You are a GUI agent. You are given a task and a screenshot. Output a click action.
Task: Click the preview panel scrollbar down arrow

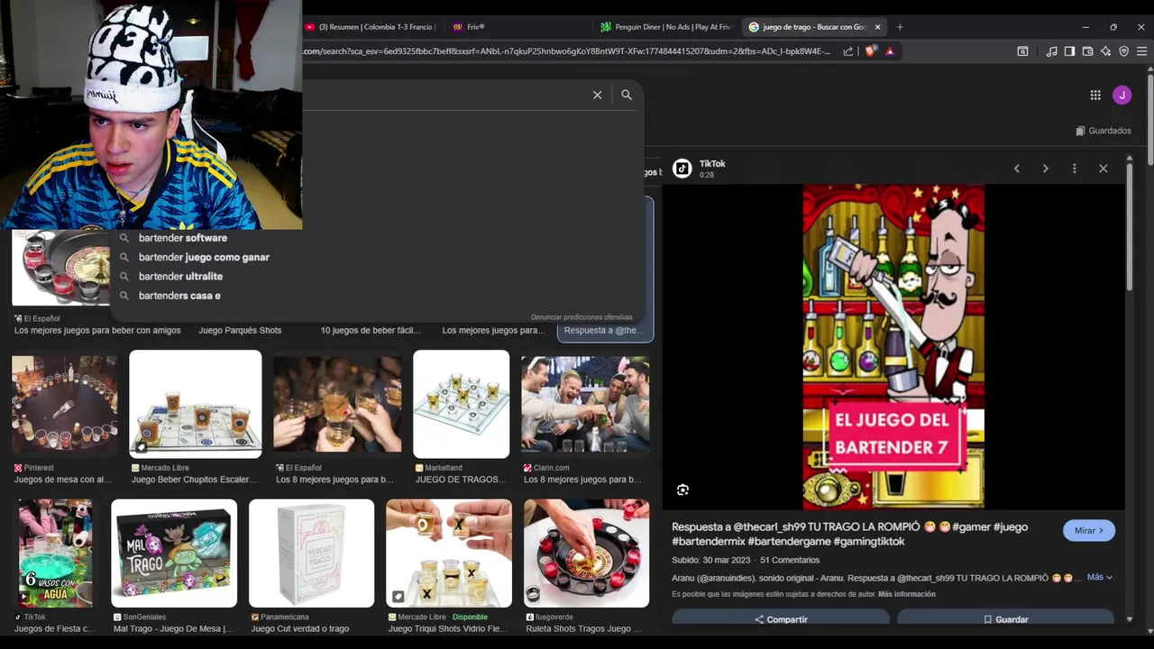(x=1130, y=619)
